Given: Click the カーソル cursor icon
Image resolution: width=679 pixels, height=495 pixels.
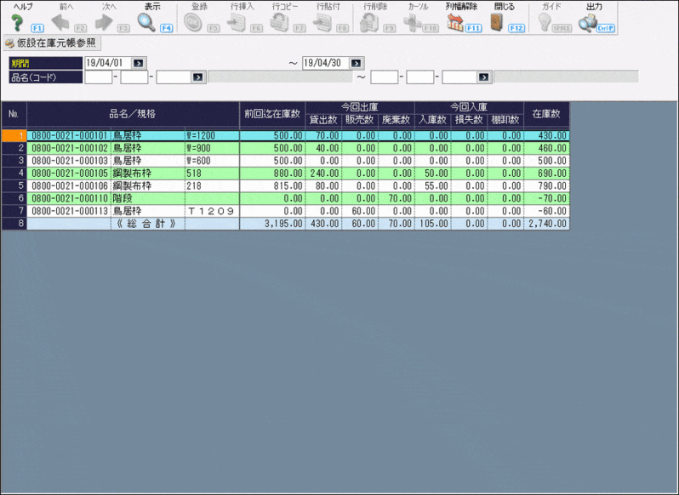Looking at the screenshot, I should click(x=412, y=22).
